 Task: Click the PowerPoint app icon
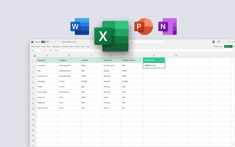tap(143, 27)
